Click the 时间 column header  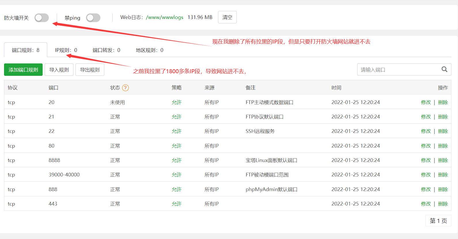point(336,88)
